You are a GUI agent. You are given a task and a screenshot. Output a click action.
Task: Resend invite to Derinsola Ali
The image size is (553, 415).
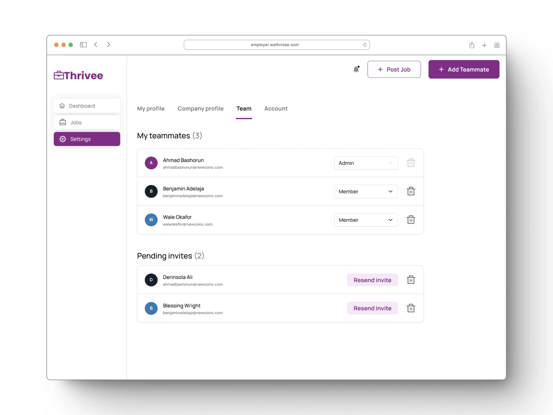pyautogui.click(x=372, y=280)
